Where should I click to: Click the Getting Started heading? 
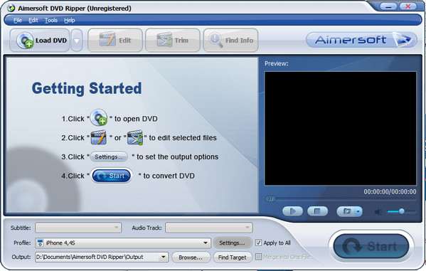pyautogui.click(x=87, y=89)
